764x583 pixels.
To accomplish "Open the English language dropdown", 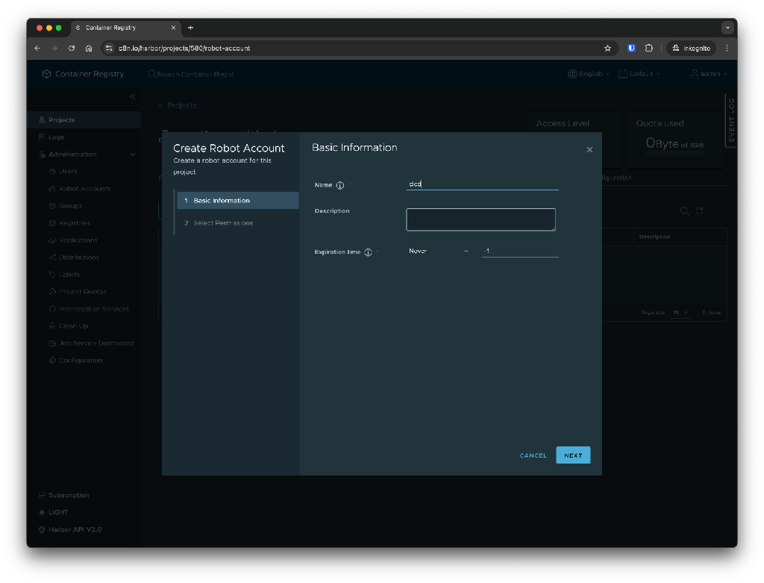I will 588,74.
